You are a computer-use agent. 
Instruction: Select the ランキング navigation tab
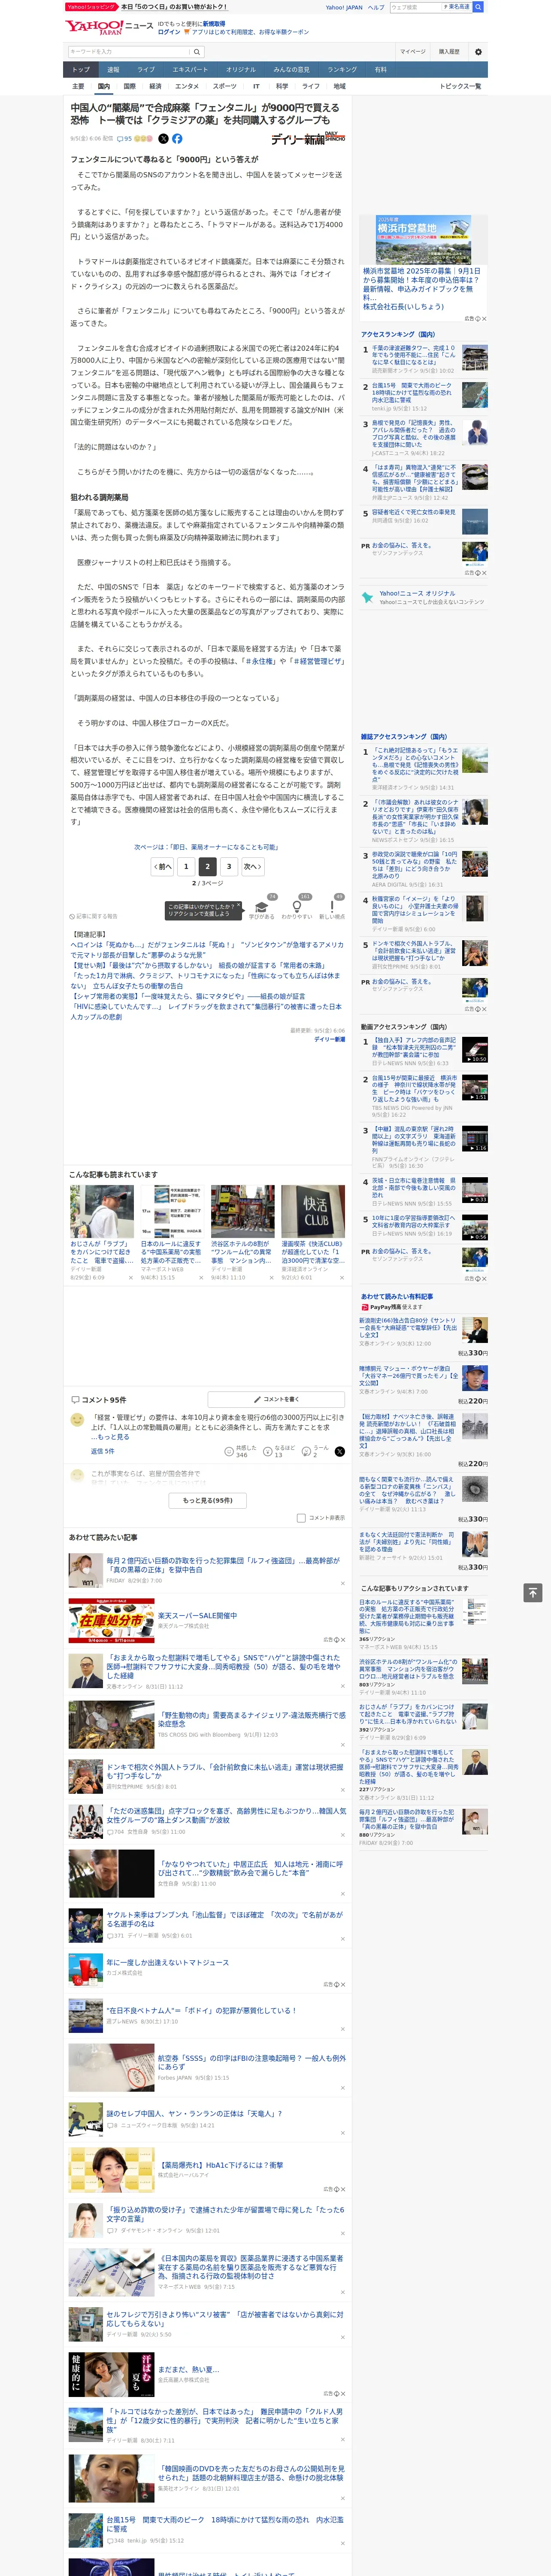point(342,69)
